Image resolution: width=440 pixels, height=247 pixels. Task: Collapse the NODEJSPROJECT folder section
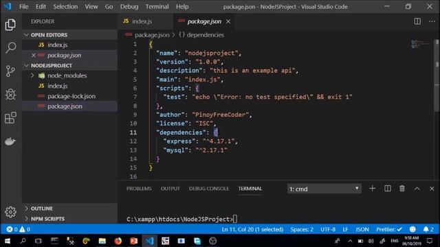click(69, 65)
